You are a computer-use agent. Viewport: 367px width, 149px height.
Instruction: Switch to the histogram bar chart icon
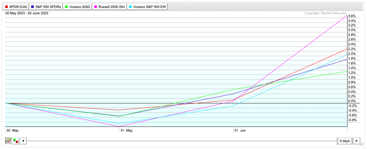click(x=16, y=141)
